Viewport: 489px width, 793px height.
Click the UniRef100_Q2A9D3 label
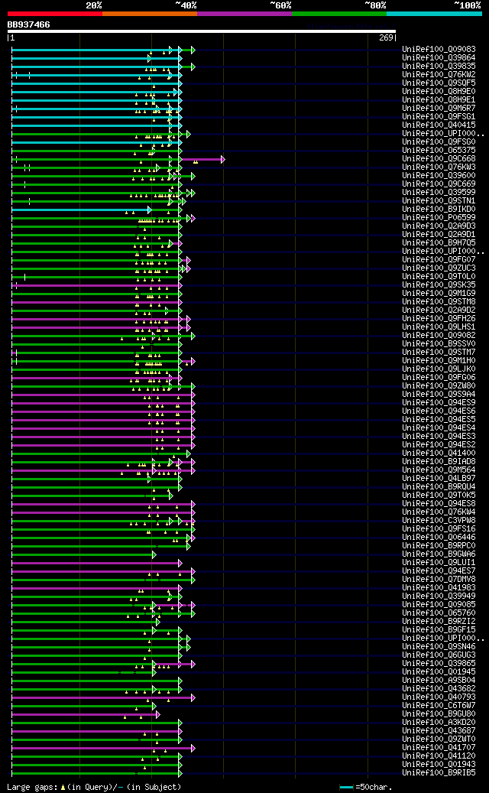pyautogui.click(x=439, y=226)
